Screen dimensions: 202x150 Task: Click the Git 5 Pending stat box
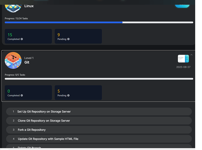[78, 93]
